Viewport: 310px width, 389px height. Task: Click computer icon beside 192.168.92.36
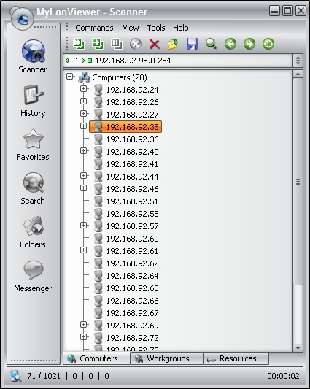coord(98,139)
